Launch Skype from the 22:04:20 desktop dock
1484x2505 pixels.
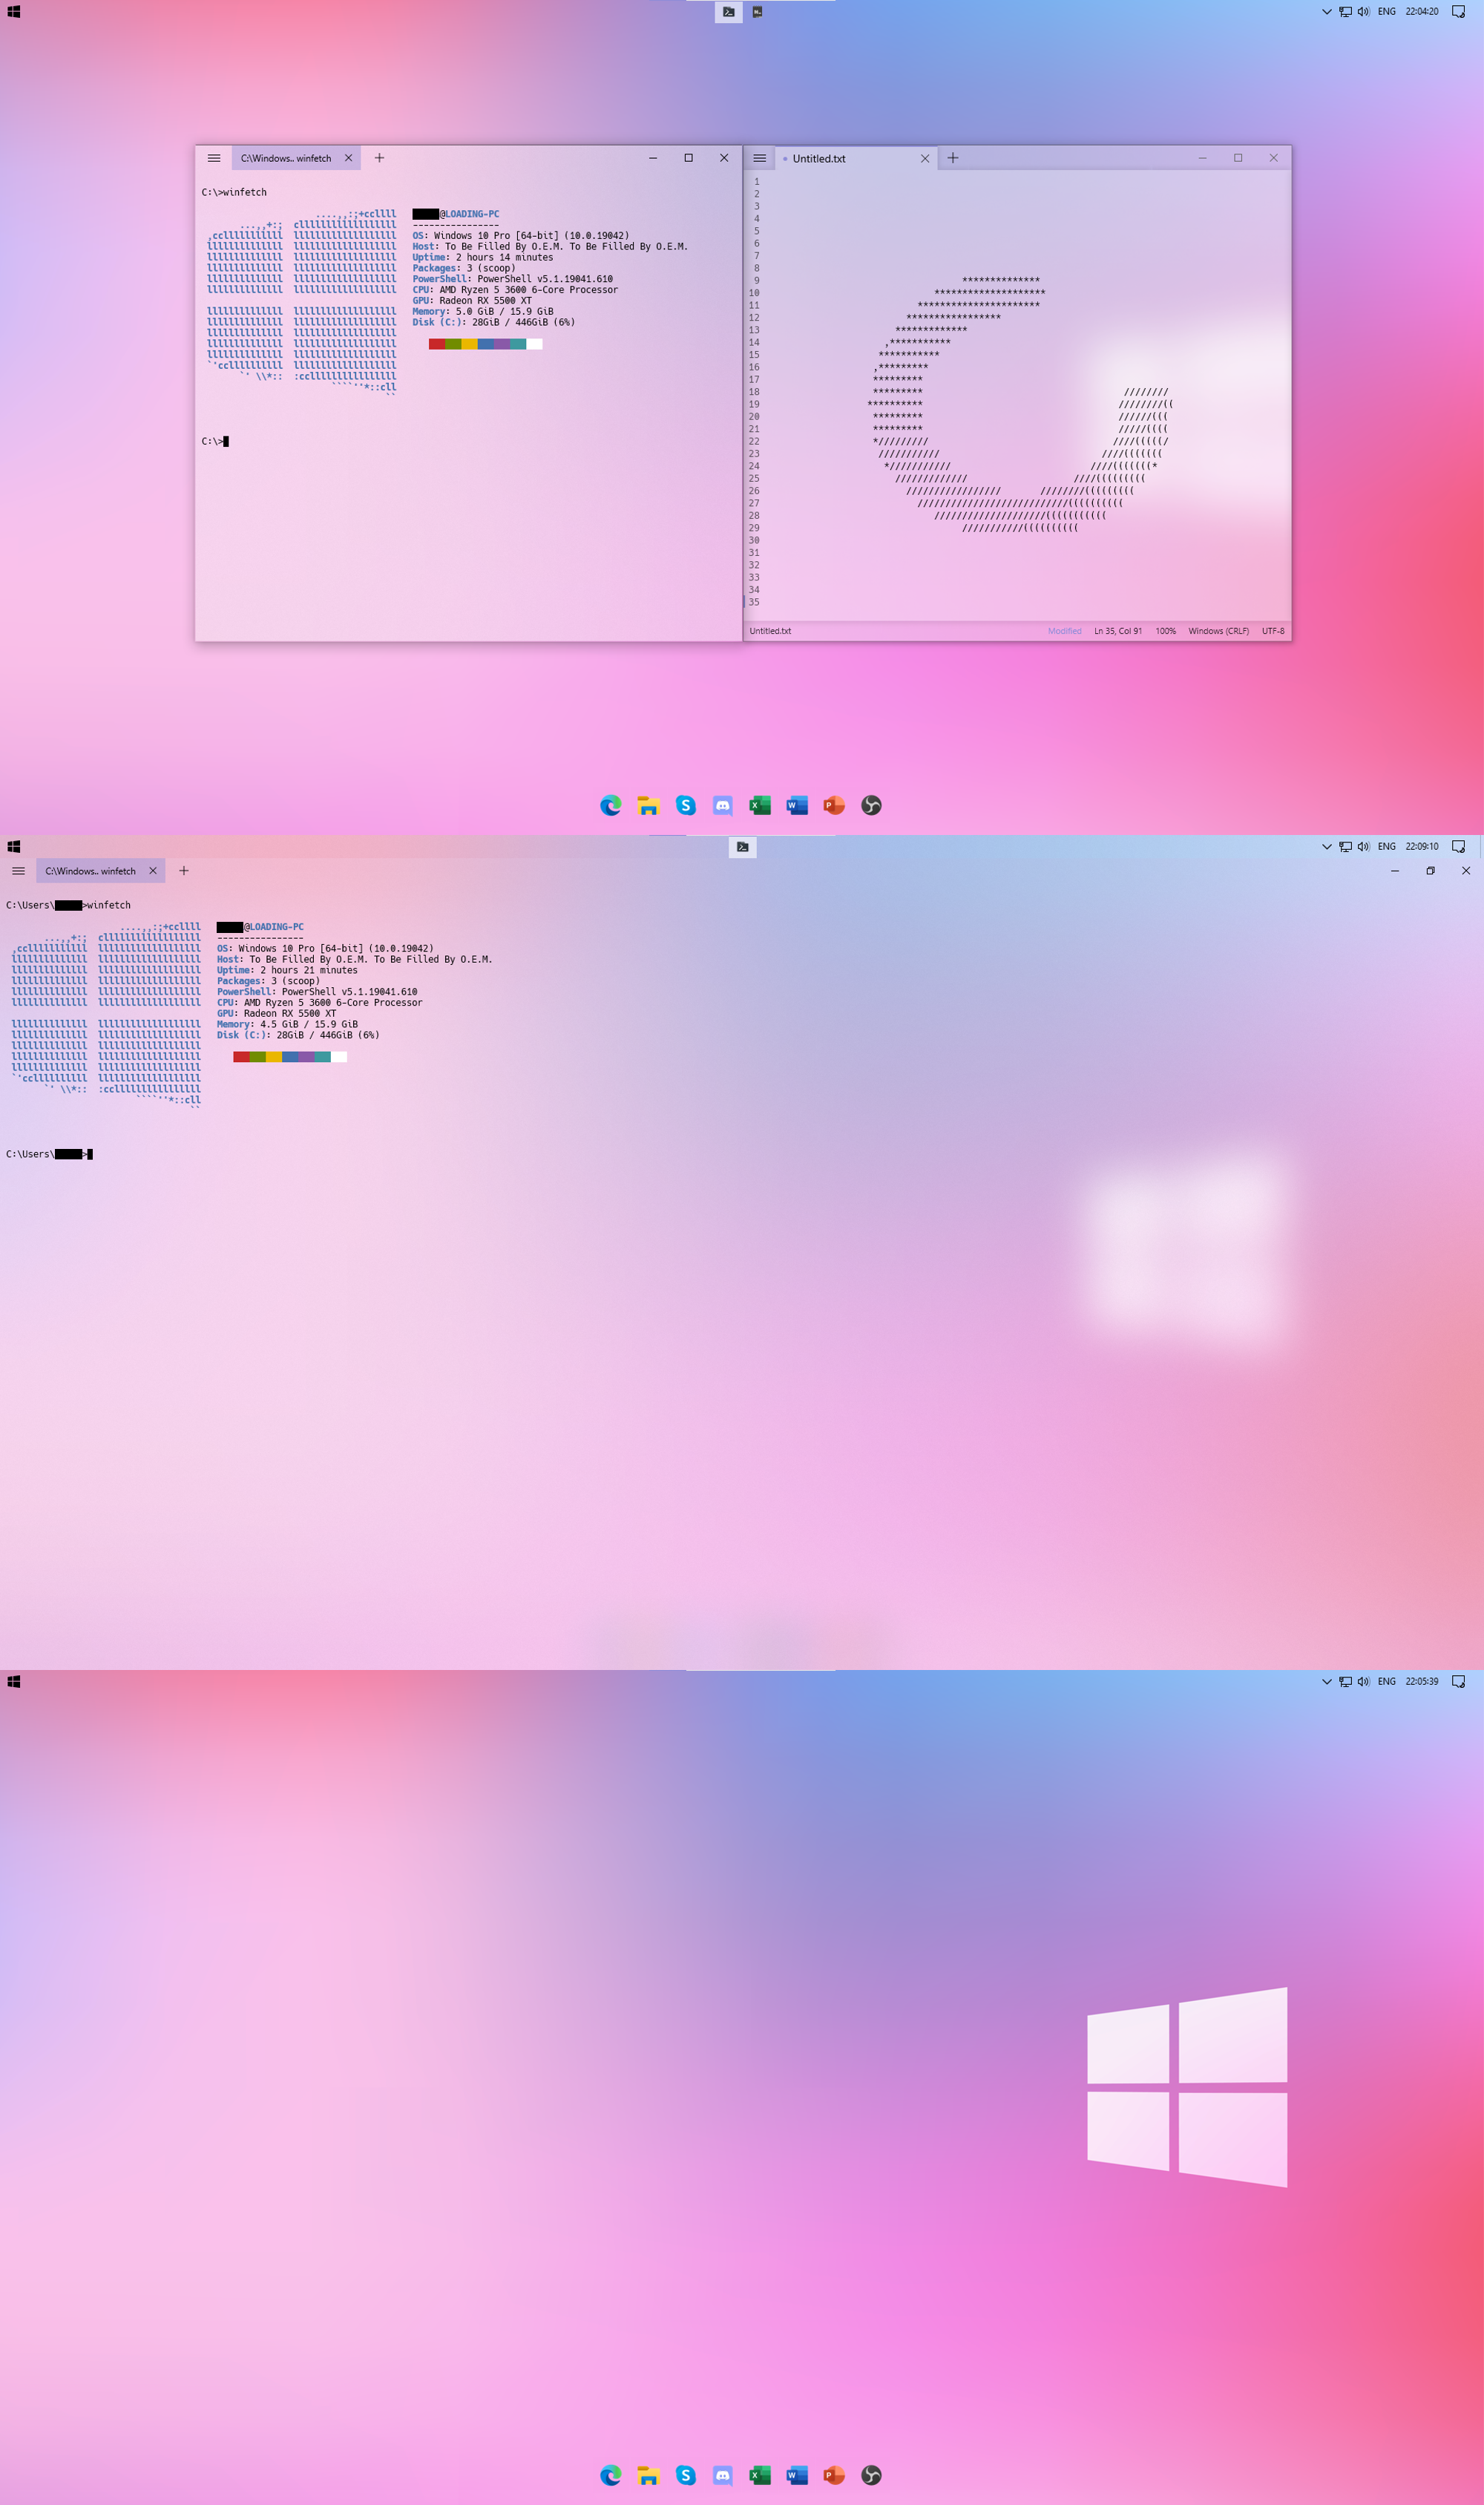pyautogui.click(x=685, y=805)
